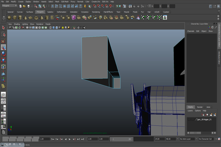Toggle smooth shade all in viewport toolbar
221x147 pixels.
click(53, 28)
